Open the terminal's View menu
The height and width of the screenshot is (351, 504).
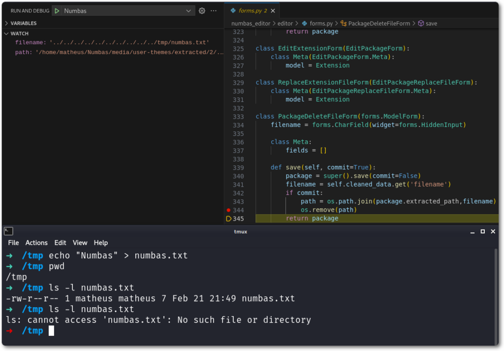pos(80,243)
